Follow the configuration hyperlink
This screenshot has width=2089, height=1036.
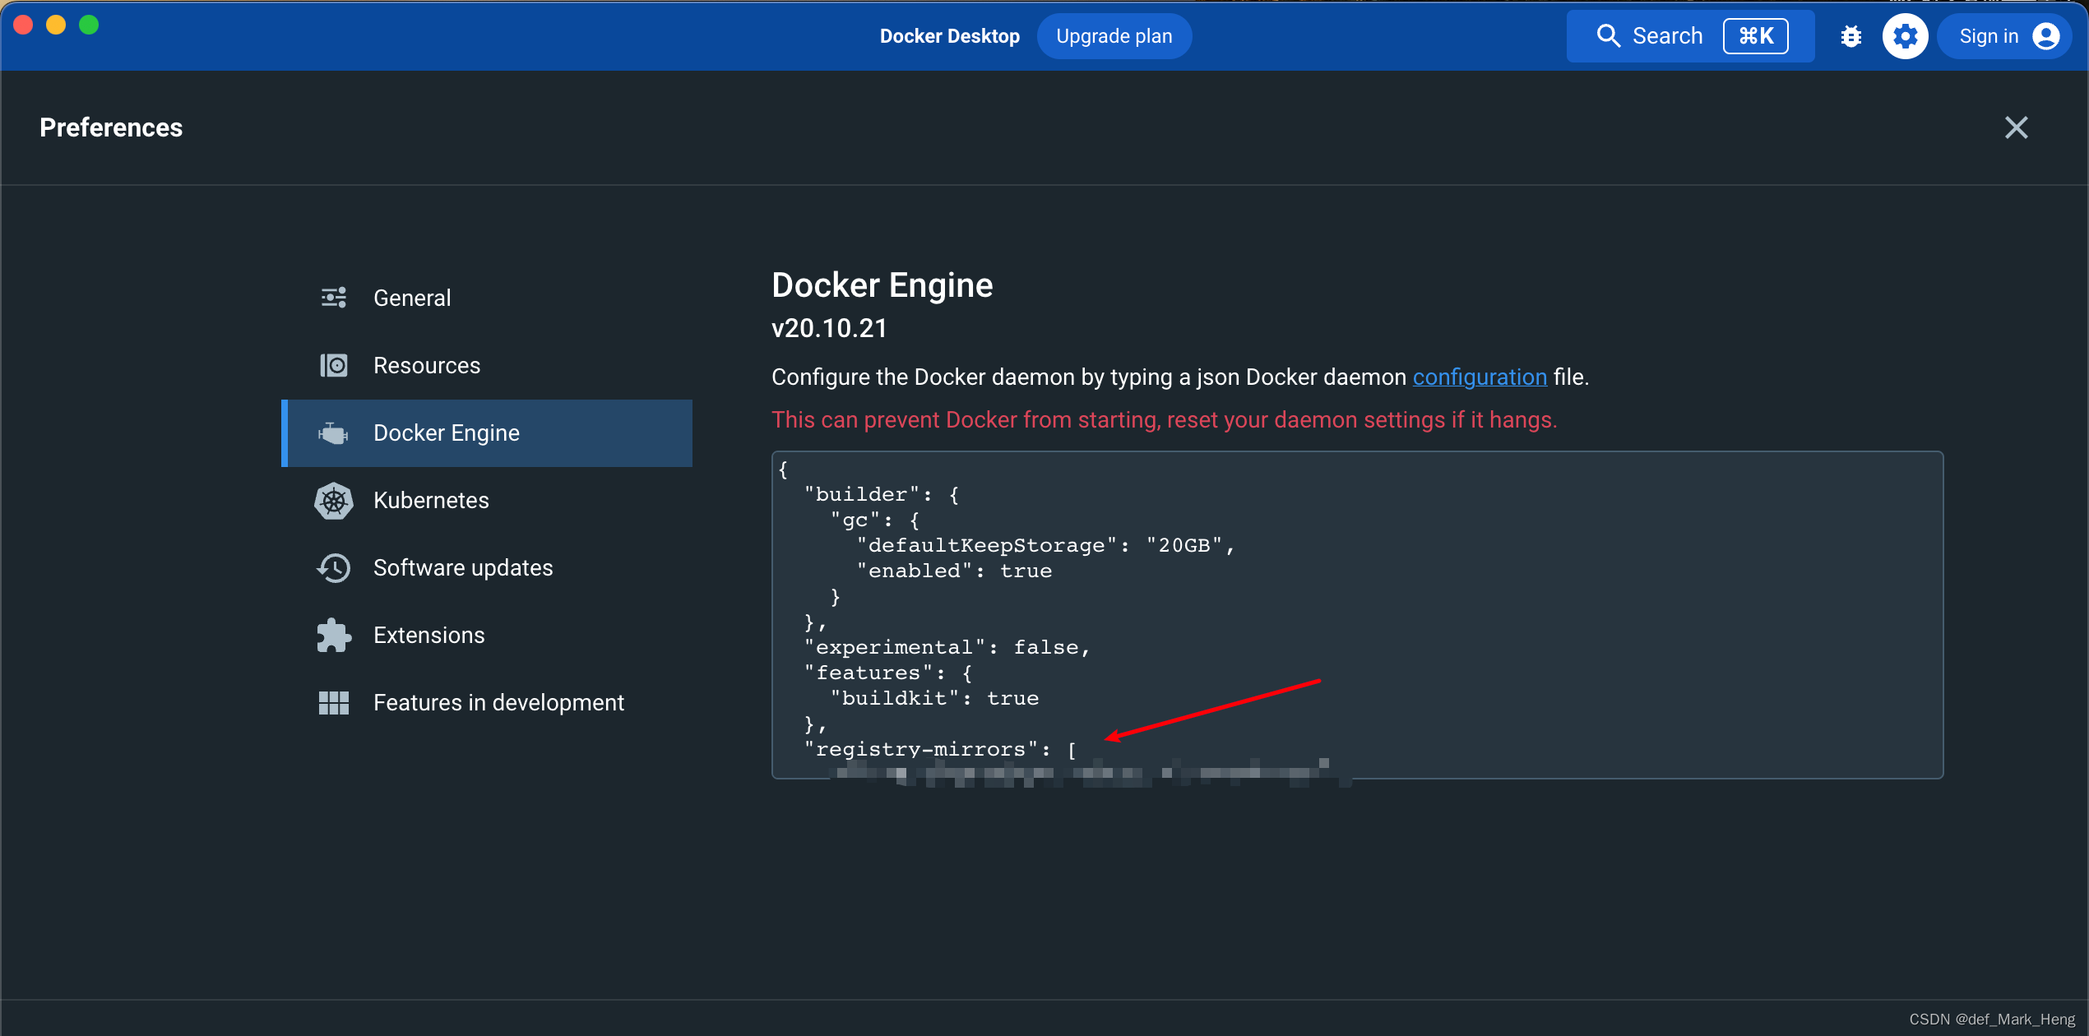point(1480,377)
